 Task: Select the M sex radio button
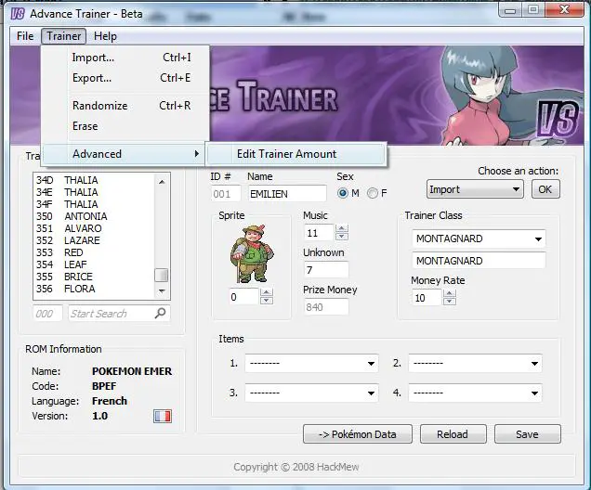pyautogui.click(x=343, y=193)
